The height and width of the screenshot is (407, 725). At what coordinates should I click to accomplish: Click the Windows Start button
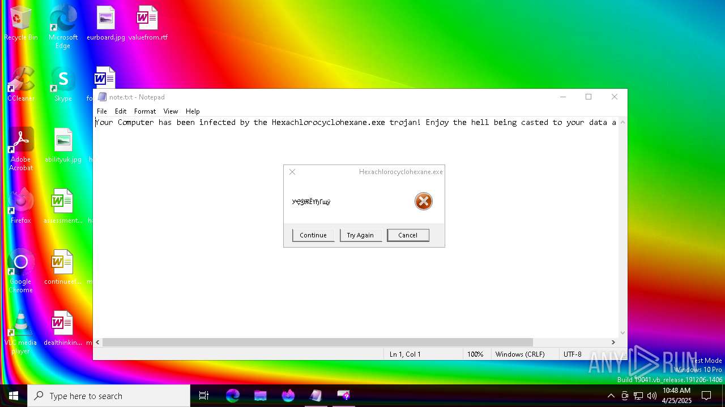[x=14, y=396]
